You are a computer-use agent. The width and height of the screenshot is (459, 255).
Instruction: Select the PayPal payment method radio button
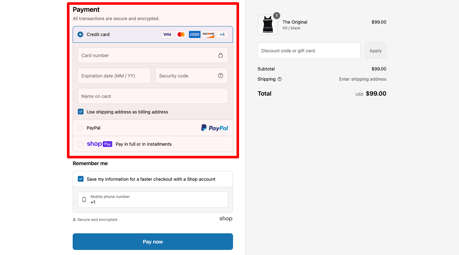coord(80,127)
